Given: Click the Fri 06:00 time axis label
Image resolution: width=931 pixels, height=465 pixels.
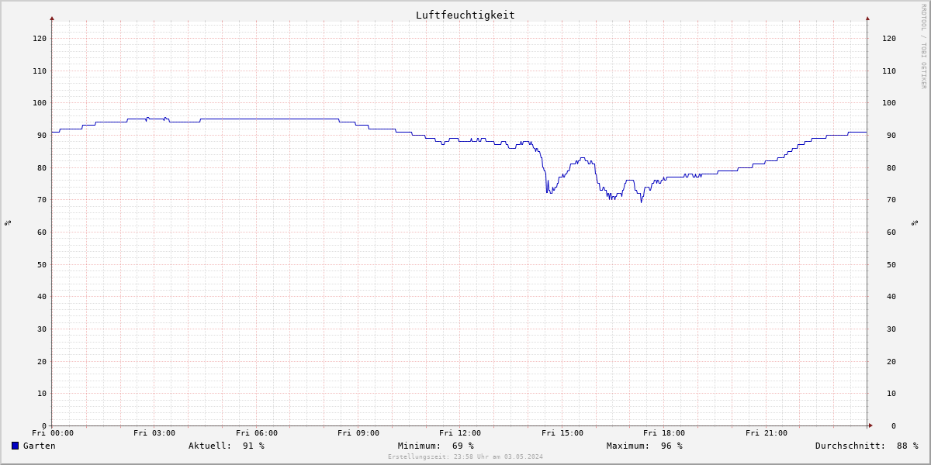Looking at the screenshot, I should [x=257, y=433].
